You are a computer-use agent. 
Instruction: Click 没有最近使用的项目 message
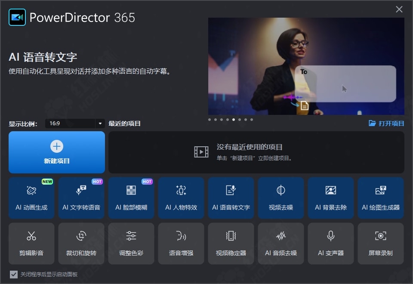[250, 147]
